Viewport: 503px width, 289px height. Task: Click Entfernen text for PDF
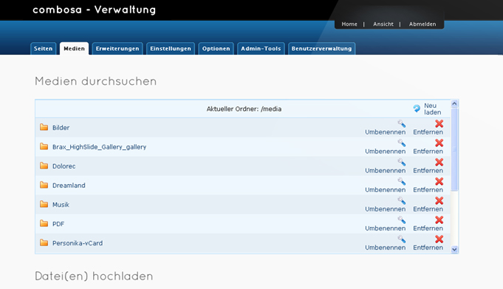(428, 228)
